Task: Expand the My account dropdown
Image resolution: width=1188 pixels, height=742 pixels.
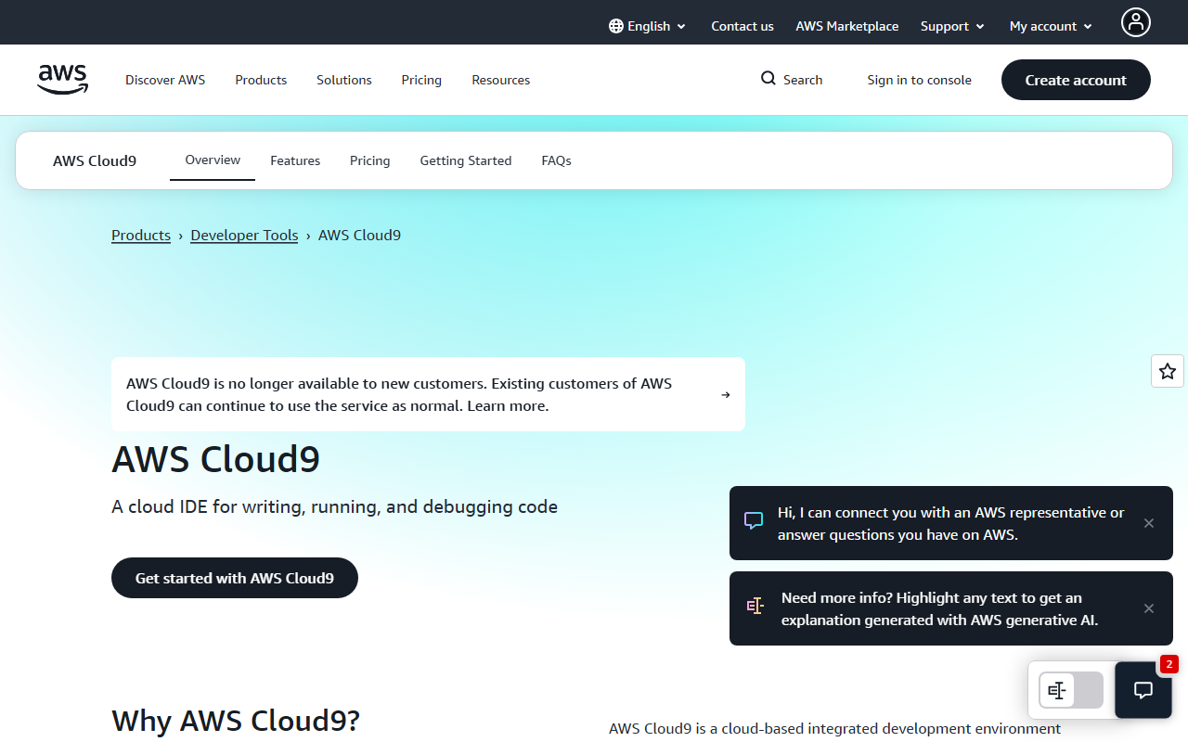Action: pos(1052,26)
